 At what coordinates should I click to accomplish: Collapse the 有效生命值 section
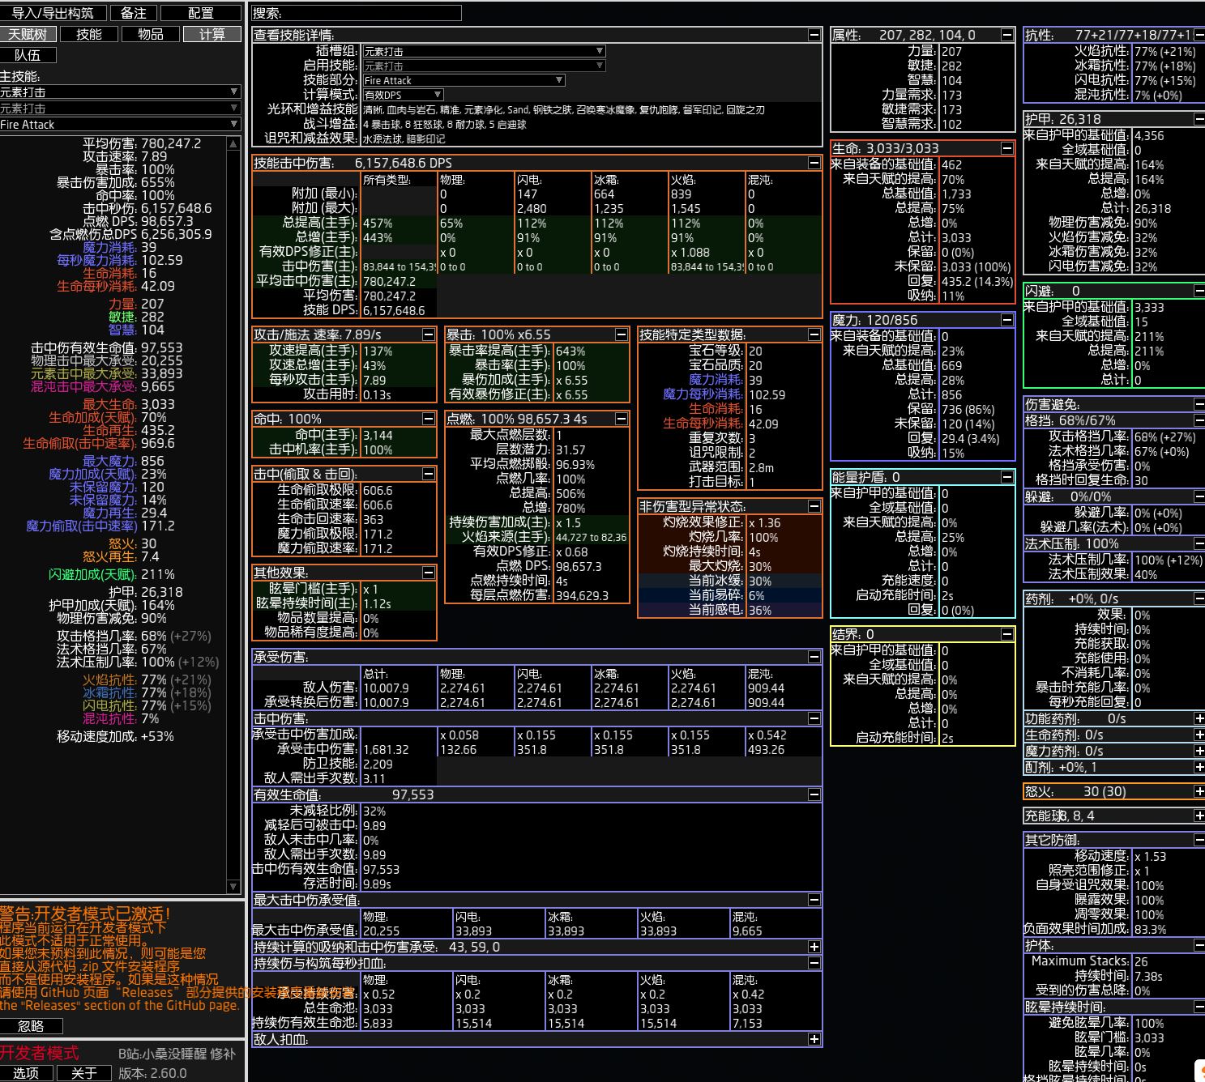814,794
